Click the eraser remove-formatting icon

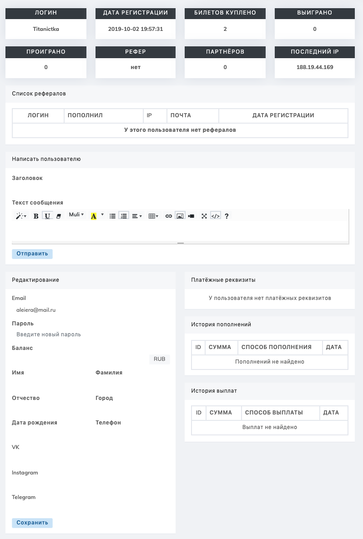(58, 216)
